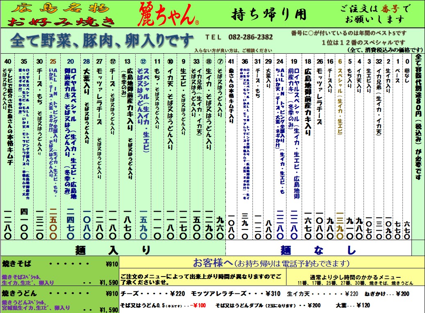The image size is (425, 313).
Task: Click the red 麗ちゃん shop logo
Action: [168, 15]
